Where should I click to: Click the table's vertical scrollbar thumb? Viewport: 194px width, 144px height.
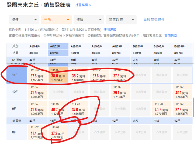click(193, 107)
